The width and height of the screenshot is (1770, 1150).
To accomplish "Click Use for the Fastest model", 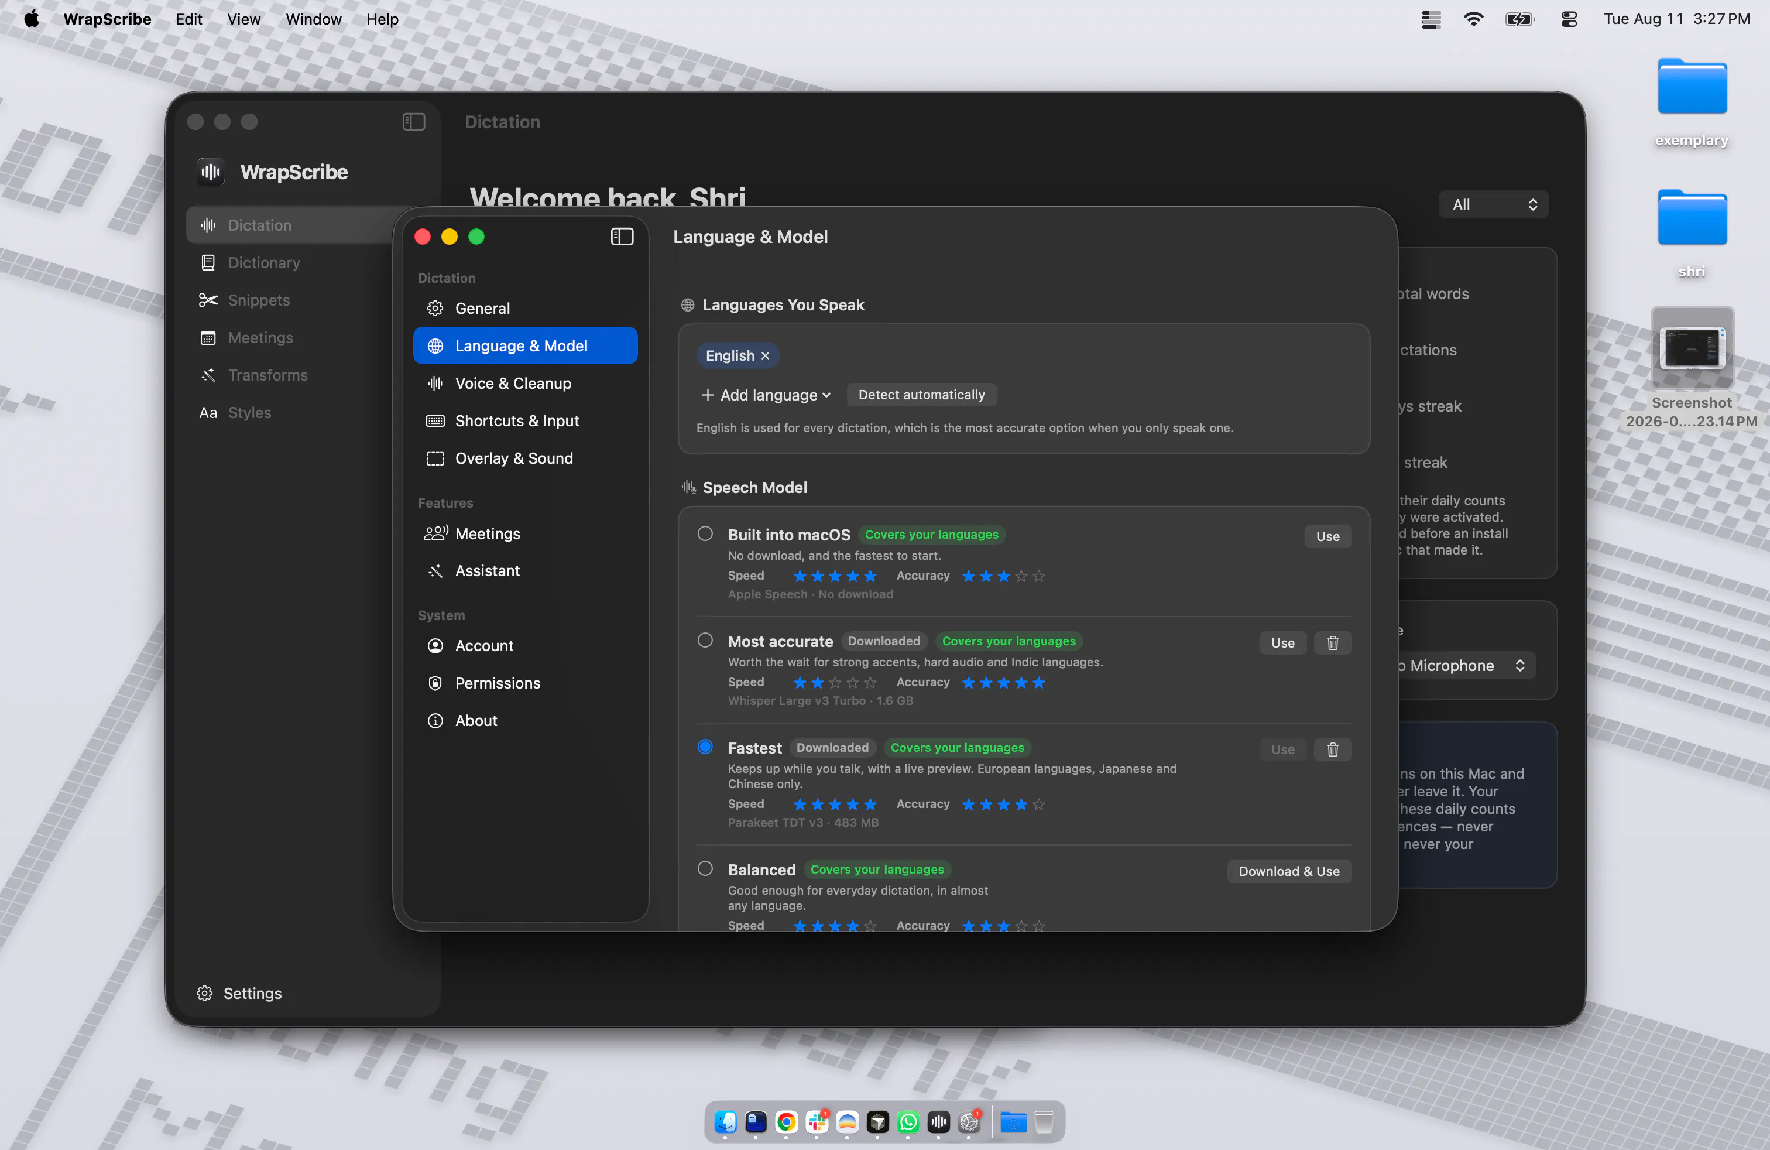I will (x=1282, y=749).
